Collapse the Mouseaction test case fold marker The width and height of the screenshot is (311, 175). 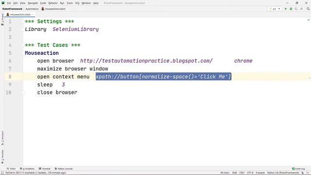[x=23, y=53]
